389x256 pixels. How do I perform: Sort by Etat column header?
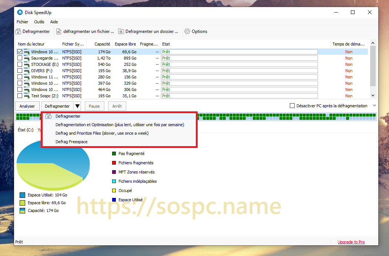pos(245,44)
